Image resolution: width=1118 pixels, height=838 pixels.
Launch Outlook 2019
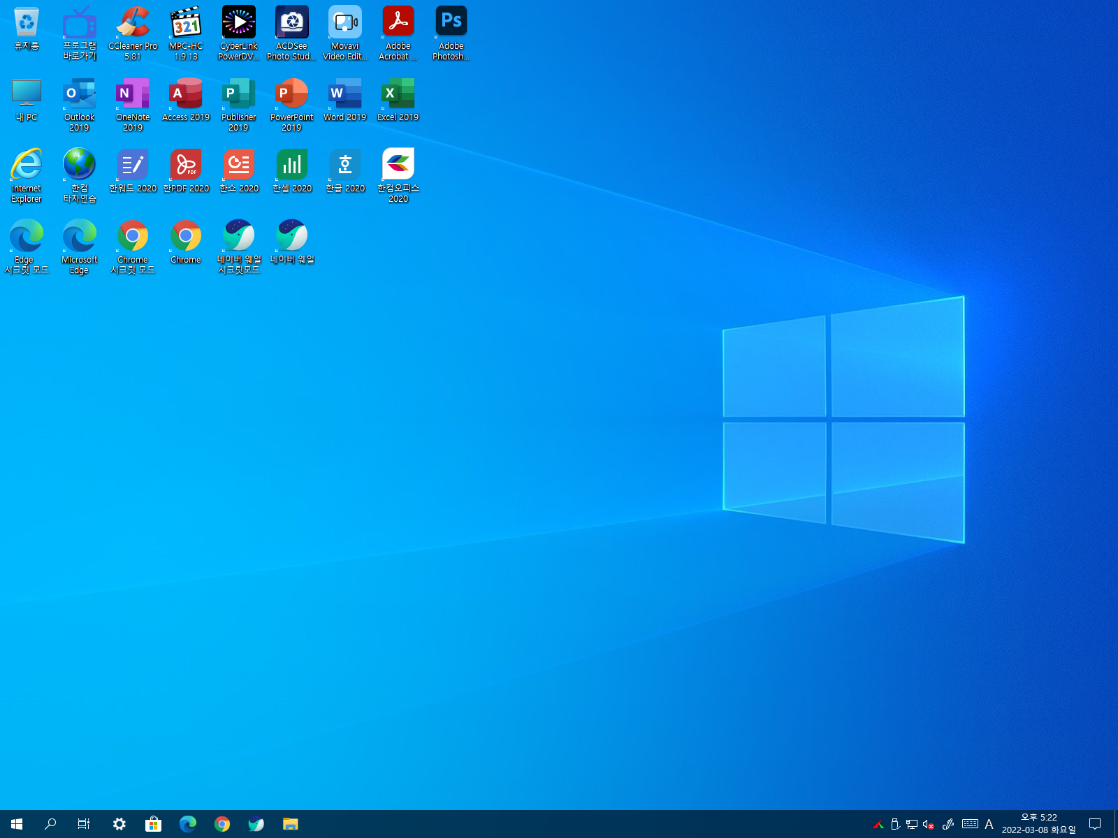pos(80,105)
